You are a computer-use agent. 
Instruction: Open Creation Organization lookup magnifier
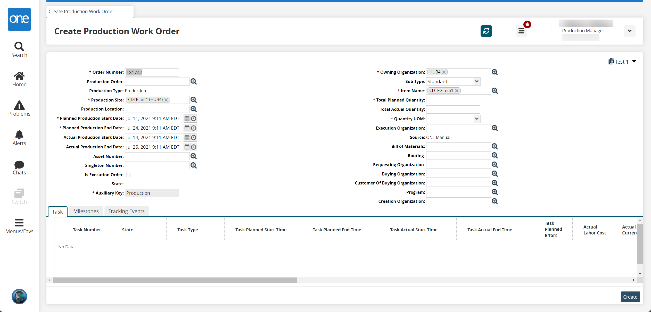[495, 201]
